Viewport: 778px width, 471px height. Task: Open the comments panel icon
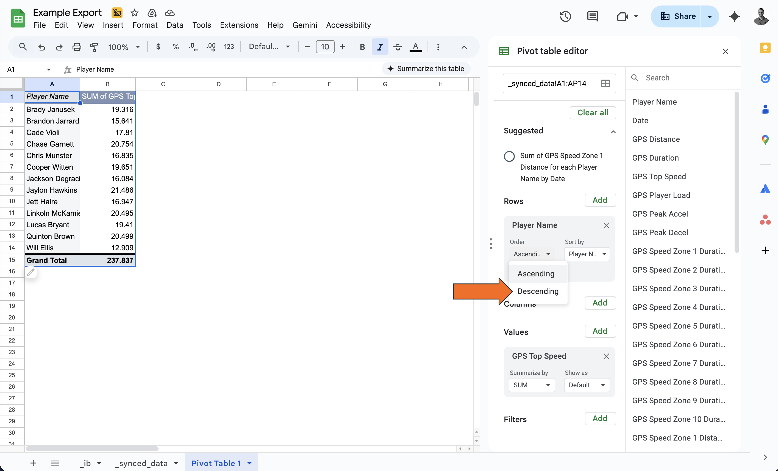(593, 16)
